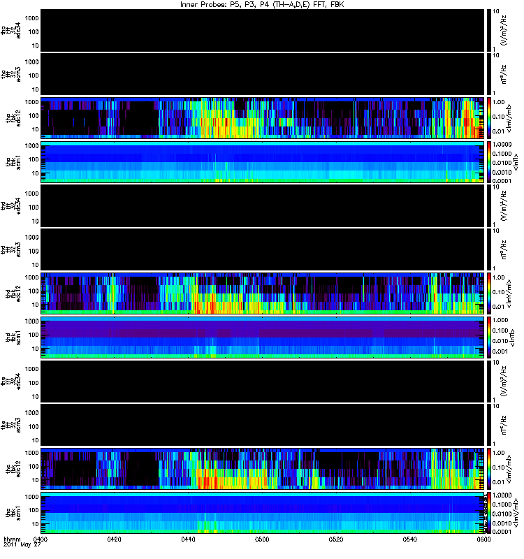524x559 pixels.
Task: Click the '0.001' value on thd scm1 color bar
Action: click(500, 351)
